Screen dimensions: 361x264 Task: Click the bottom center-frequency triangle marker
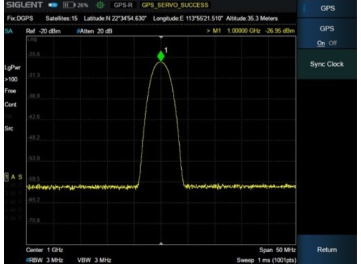tap(161, 243)
